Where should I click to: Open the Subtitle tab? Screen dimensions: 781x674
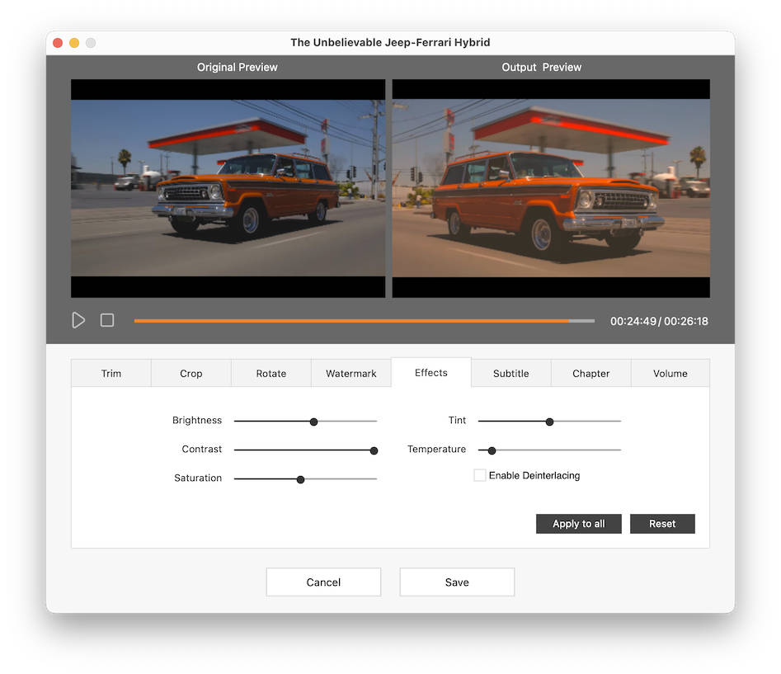[511, 374]
